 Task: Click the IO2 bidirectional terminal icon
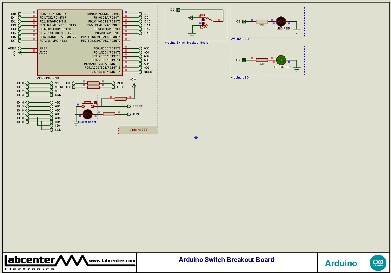coord(178,9)
